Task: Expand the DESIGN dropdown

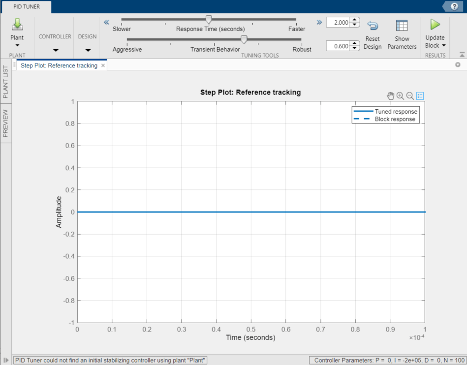Action: tap(88, 50)
